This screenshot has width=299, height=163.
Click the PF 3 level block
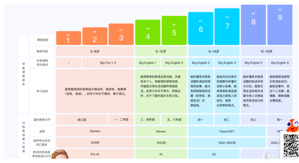121,34
